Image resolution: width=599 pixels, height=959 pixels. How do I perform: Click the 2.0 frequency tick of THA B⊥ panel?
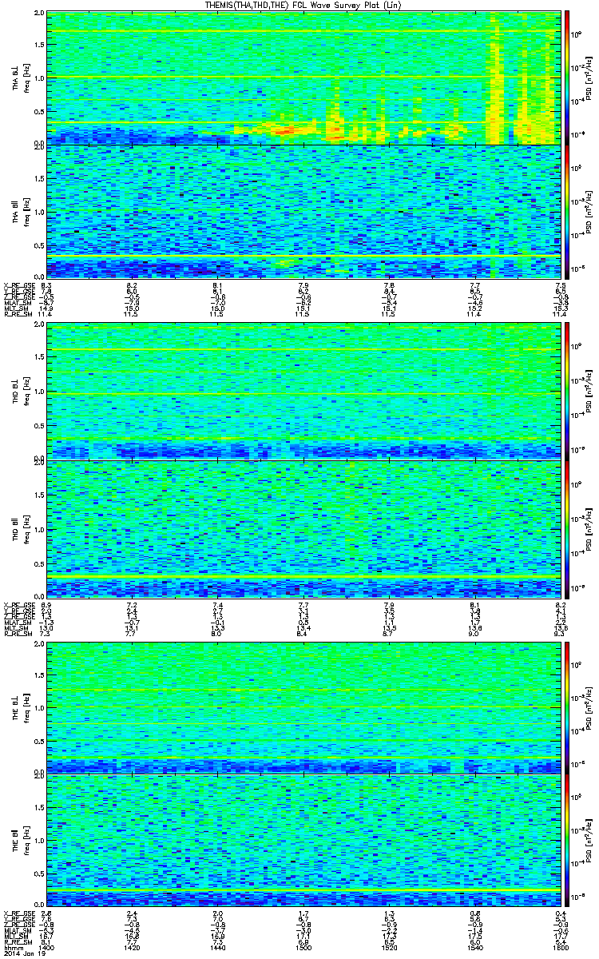(x=39, y=14)
